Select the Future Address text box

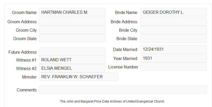pos(72,52)
